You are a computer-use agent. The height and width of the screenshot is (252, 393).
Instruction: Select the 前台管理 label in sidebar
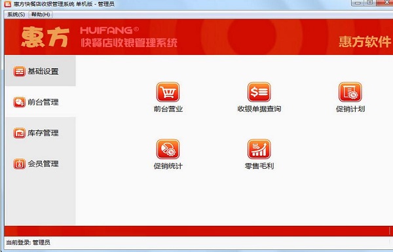point(43,102)
